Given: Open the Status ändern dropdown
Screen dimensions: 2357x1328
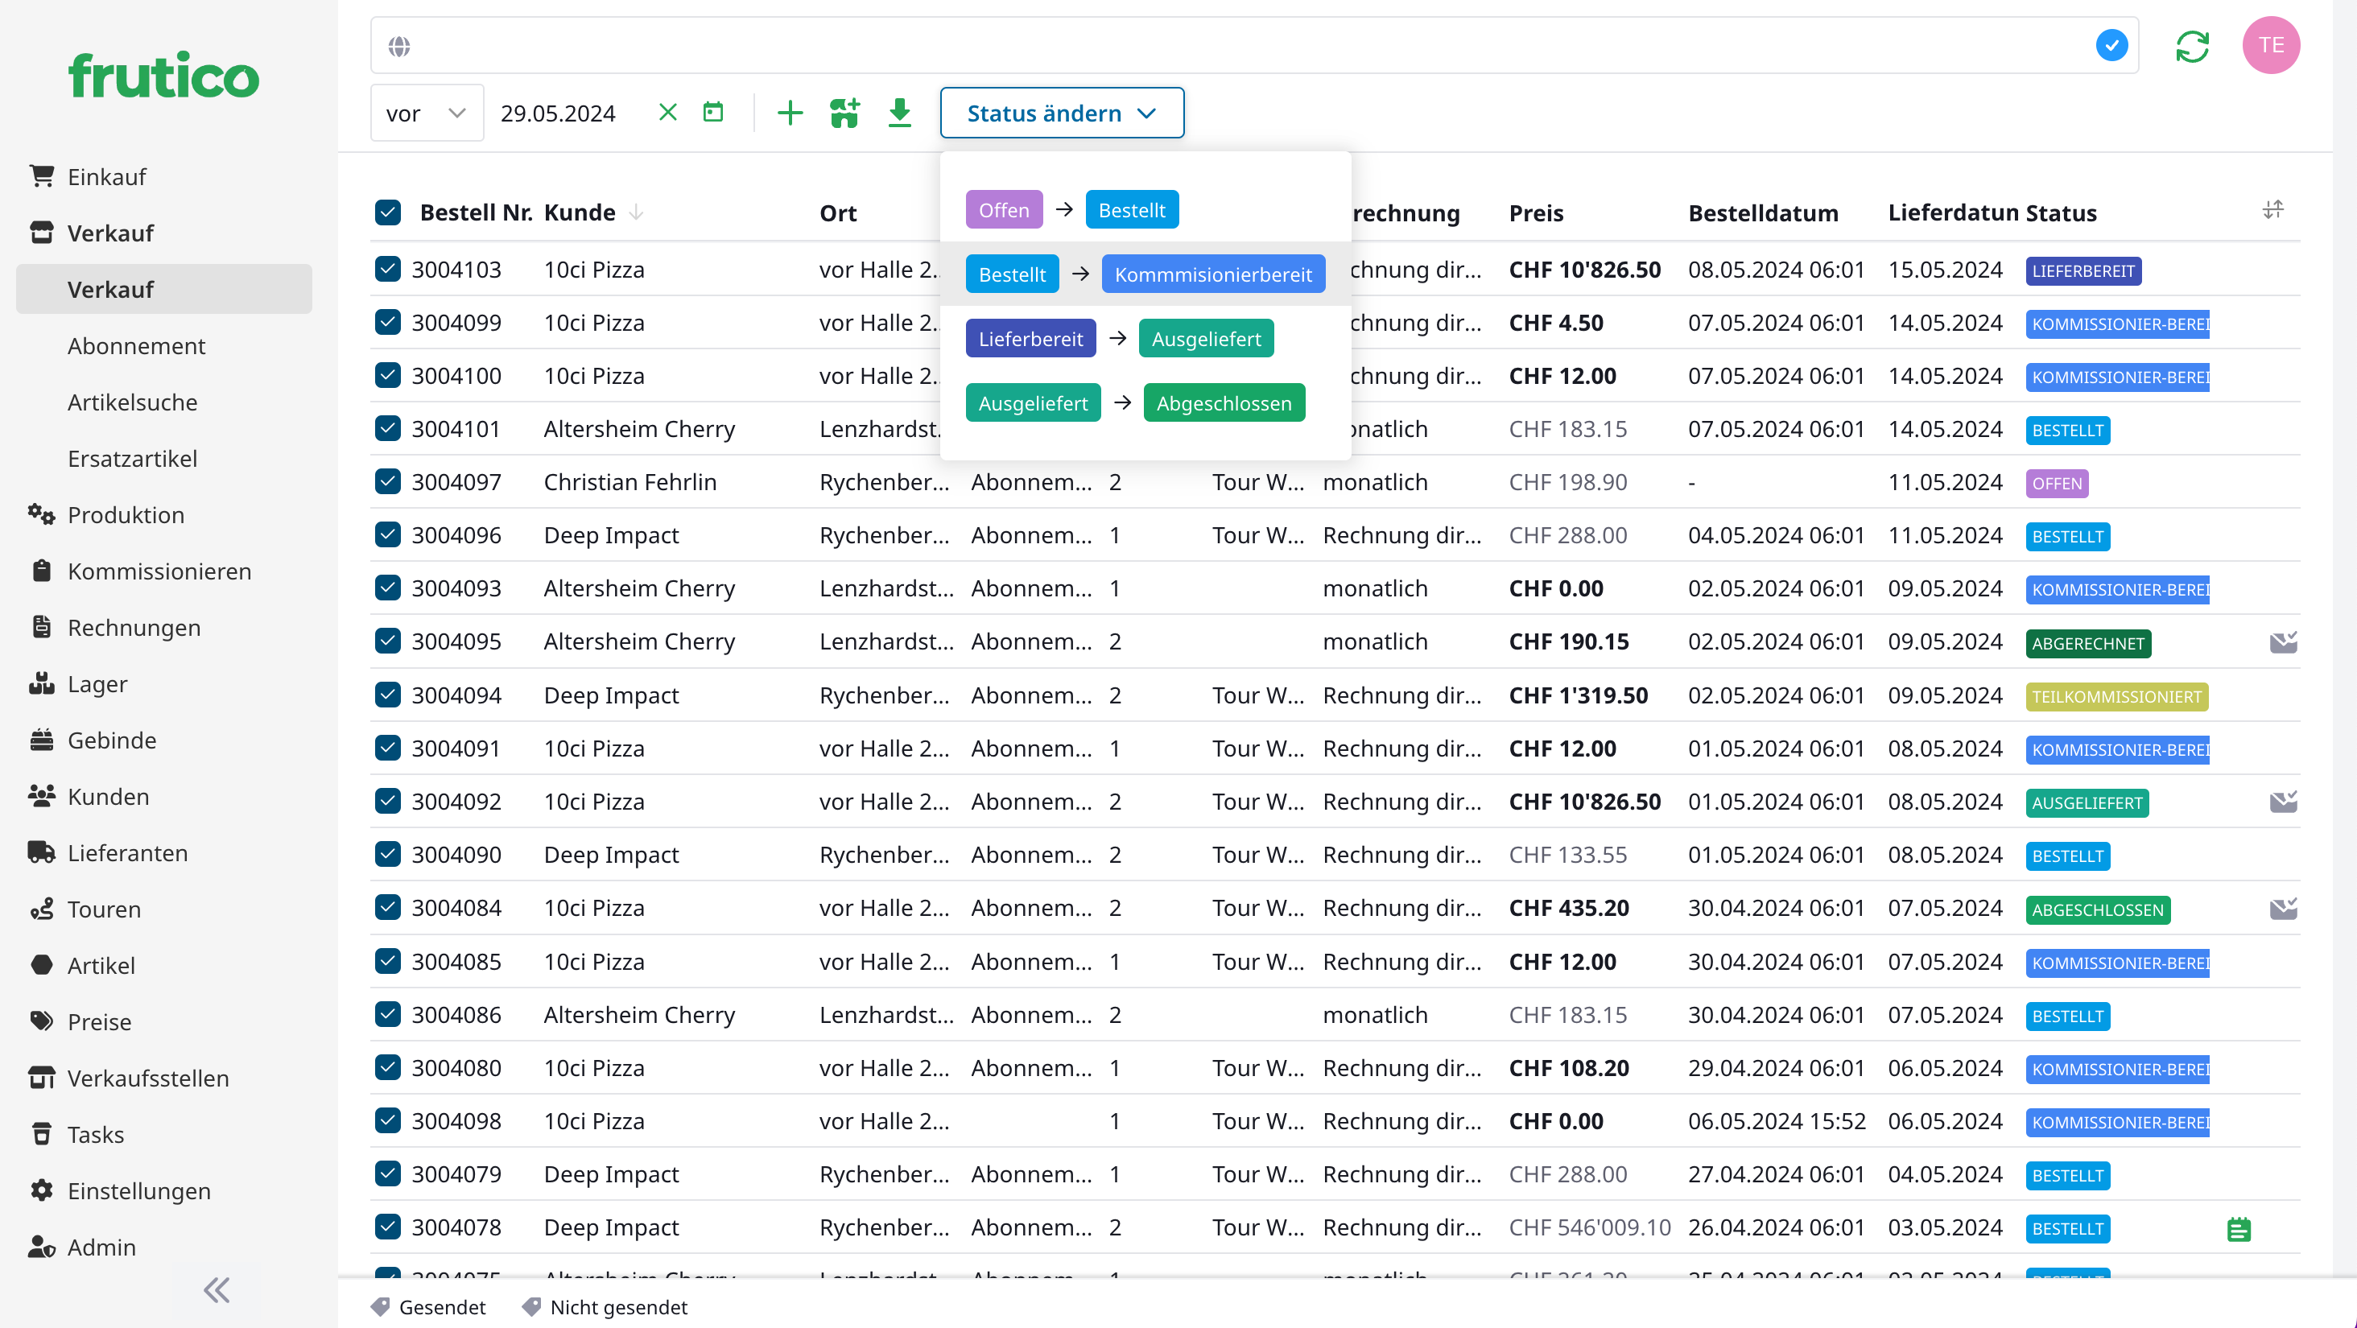Looking at the screenshot, I should pyautogui.click(x=1062, y=113).
